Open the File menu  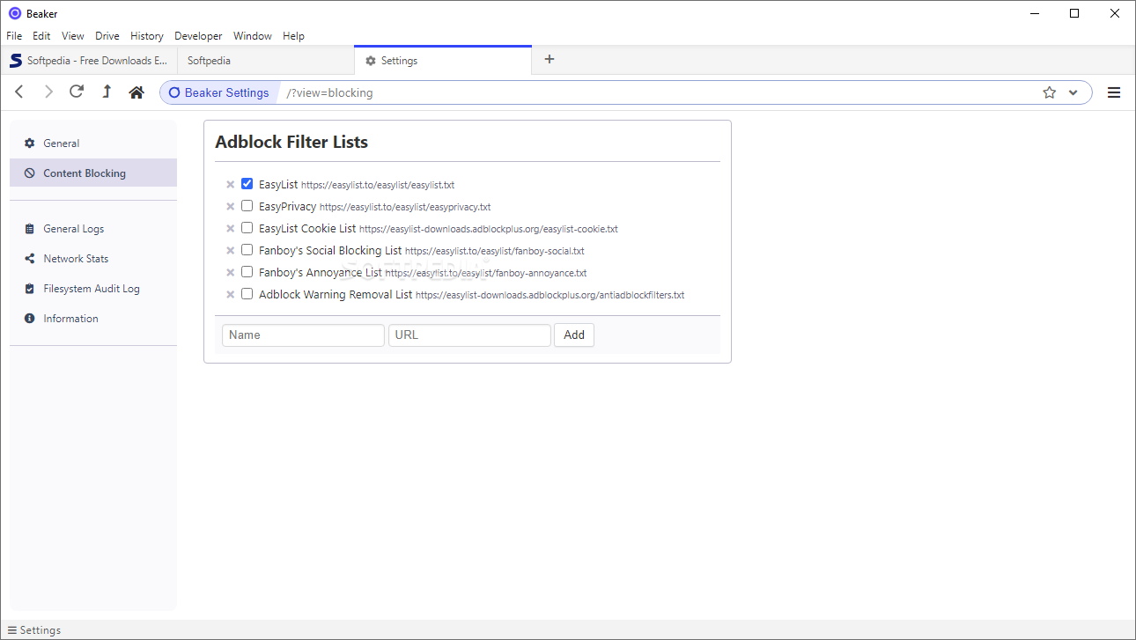coord(14,36)
